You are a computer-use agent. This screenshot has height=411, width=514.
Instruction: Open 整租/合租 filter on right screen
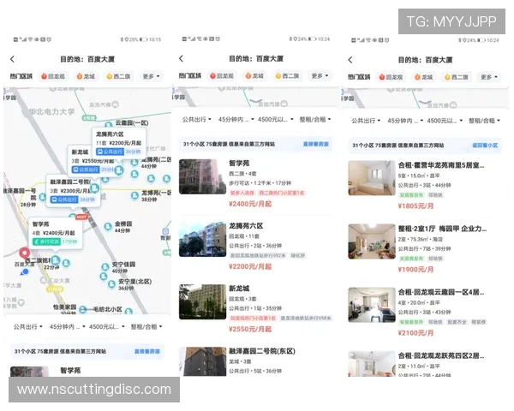[x=485, y=121]
